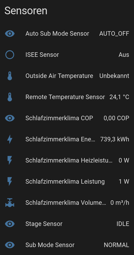Select the Outside Air Temperature row label
The width and height of the screenshot is (134, 255).
tap(59, 76)
